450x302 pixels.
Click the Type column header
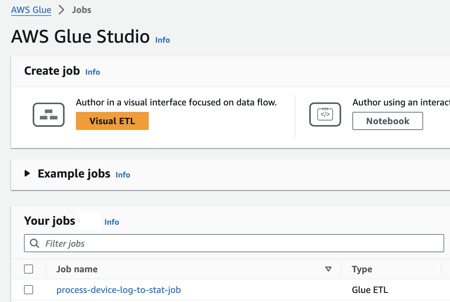coord(362,269)
